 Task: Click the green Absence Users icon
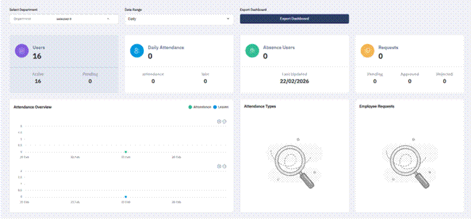[252, 50]
